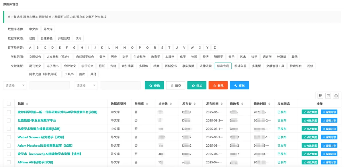Click the orange 删除 button
This screenshot has width=344, height=167.
(218, 85)
